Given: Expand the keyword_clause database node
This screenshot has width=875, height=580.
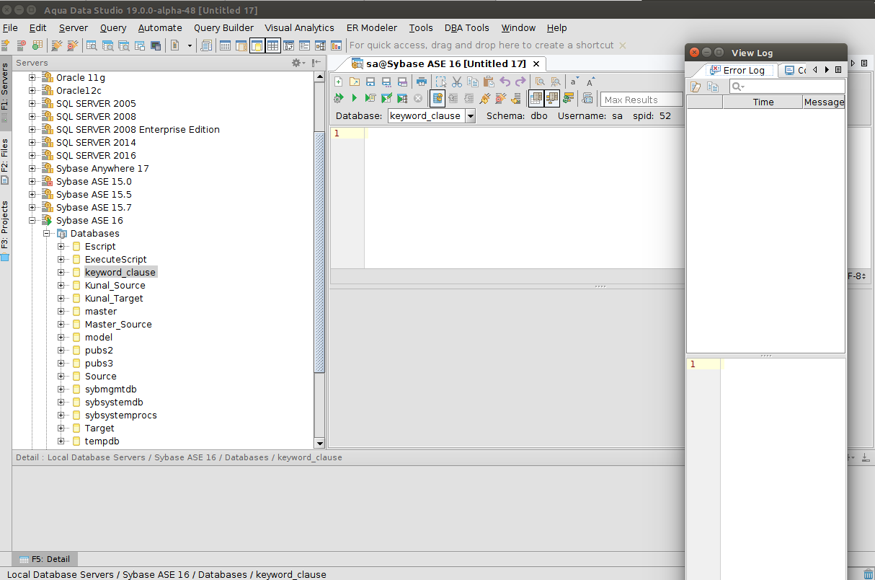Looking at the screenshot, I should pos(61,272).
